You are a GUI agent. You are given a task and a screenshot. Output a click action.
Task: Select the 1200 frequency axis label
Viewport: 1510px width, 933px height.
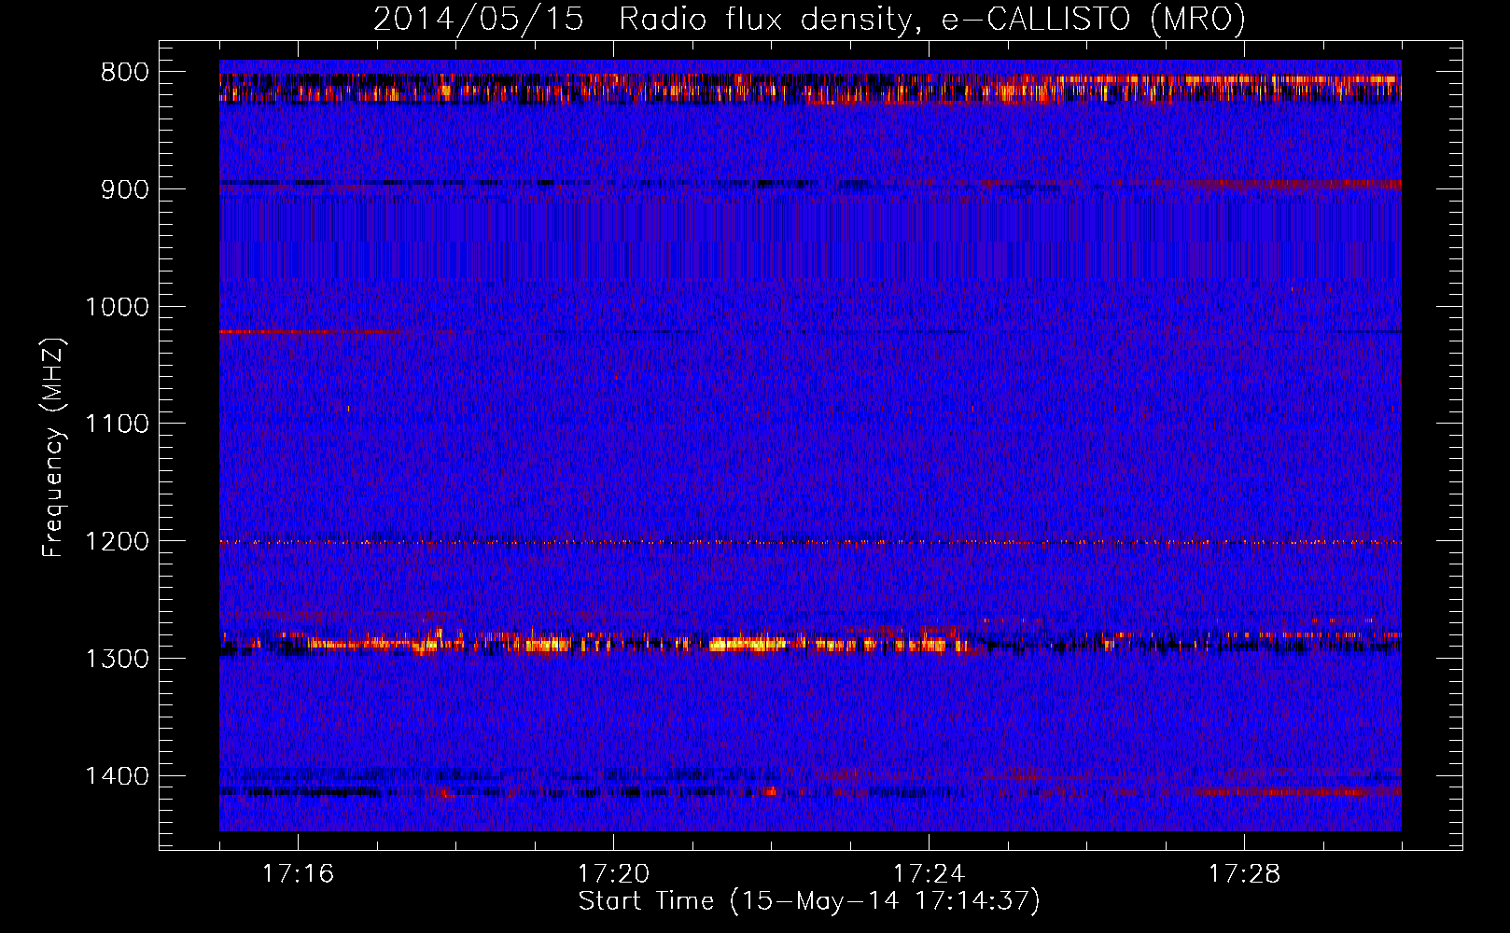117,542
